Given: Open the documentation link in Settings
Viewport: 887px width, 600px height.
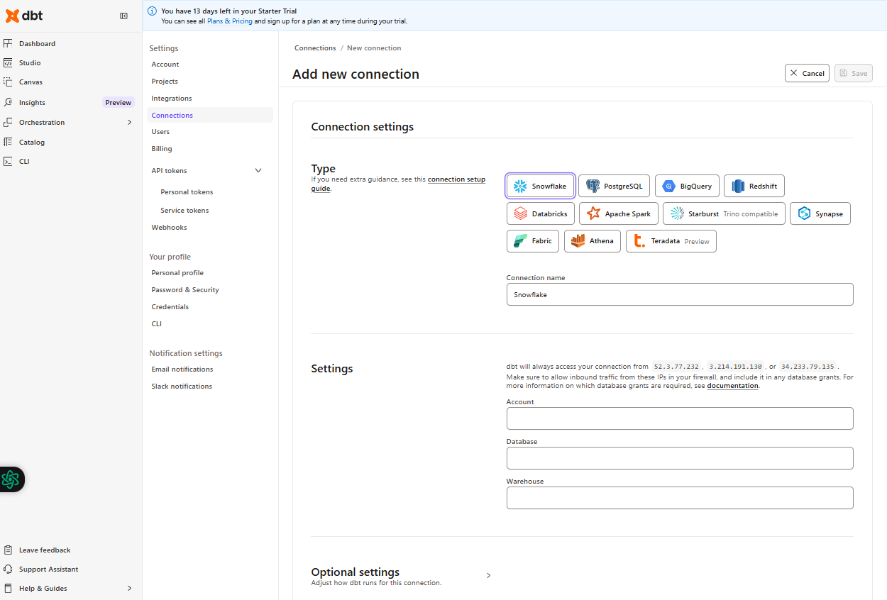Looking at the screenshot, I should point(733,386).
